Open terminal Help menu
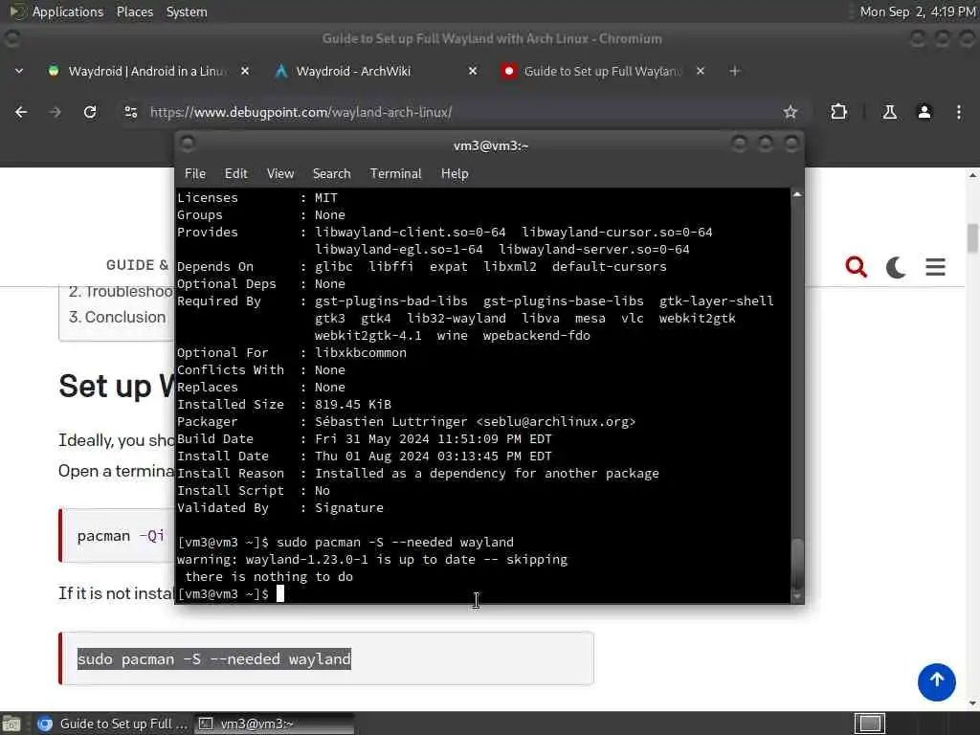The height and width of the screenshot is (735, 980). [455, 174]
